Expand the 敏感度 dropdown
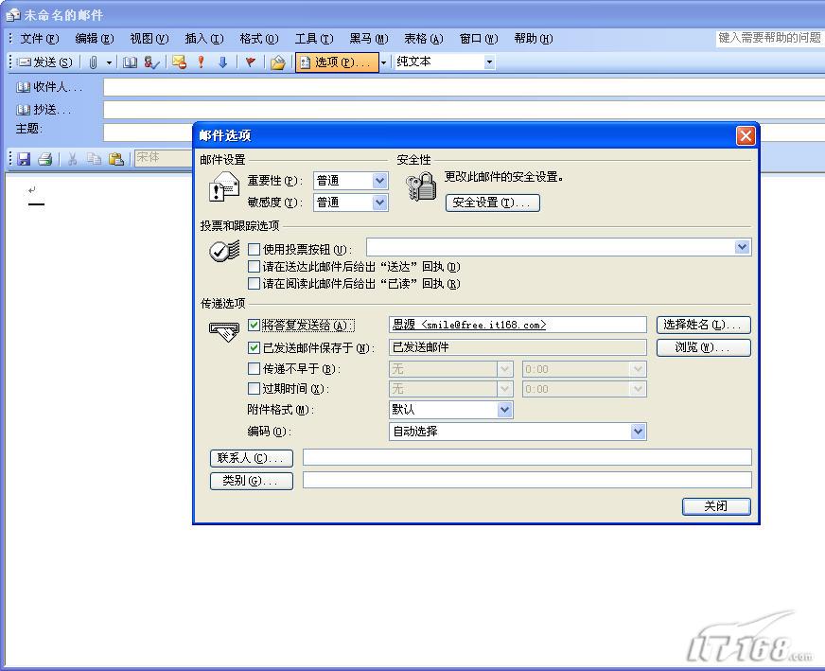This screenshot has width=825, height=671. click(379, 203)
